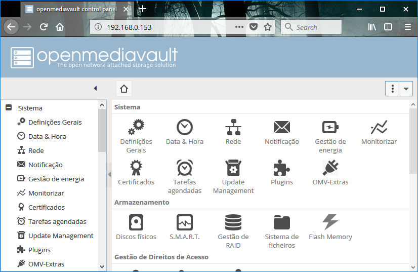
Task: Click the main panel scroll-up arrow
Action: point(413,105)
